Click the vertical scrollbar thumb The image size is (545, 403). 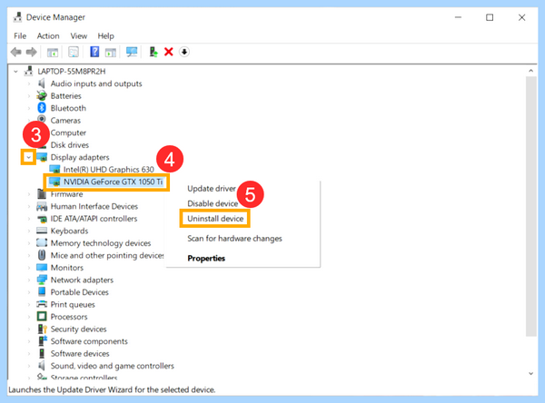tap(531, 206)
